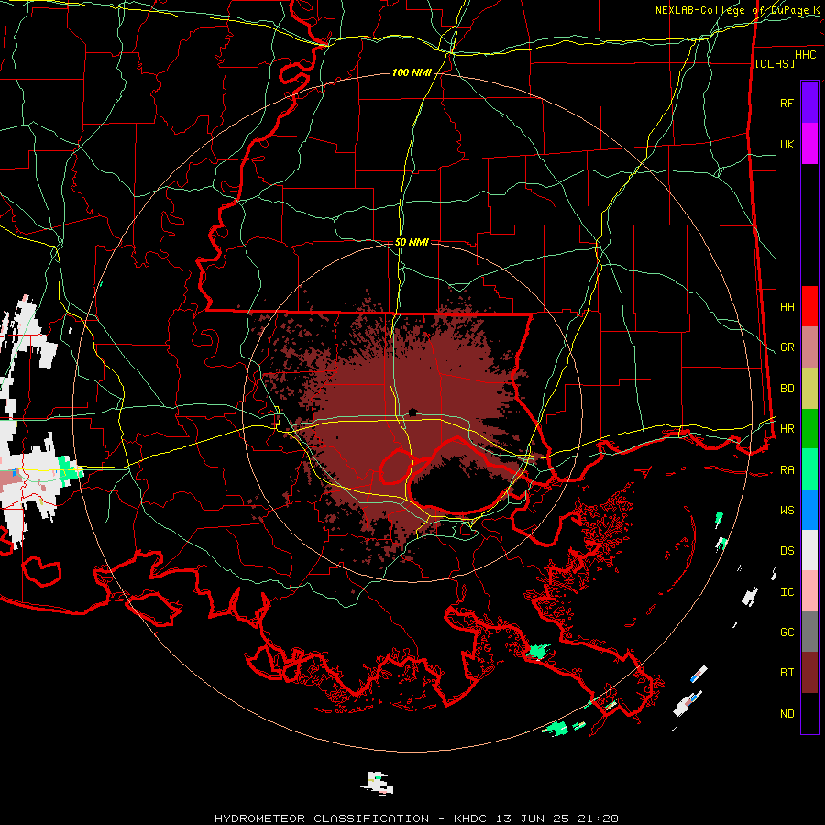Click the GR legend label
This screenshot has width=825, height=825.
point(786,347)
